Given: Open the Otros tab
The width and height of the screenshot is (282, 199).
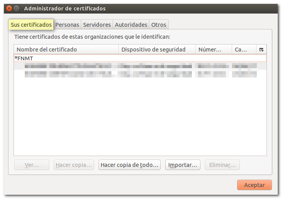Looking at the screenshot, I should pyautogui.click(x=159, y=25).
